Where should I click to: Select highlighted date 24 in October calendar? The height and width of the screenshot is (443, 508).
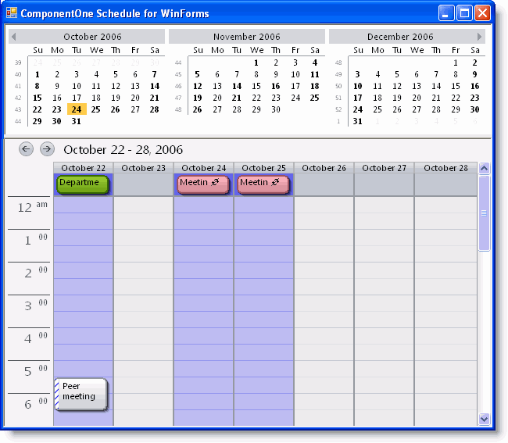(76, 109)
